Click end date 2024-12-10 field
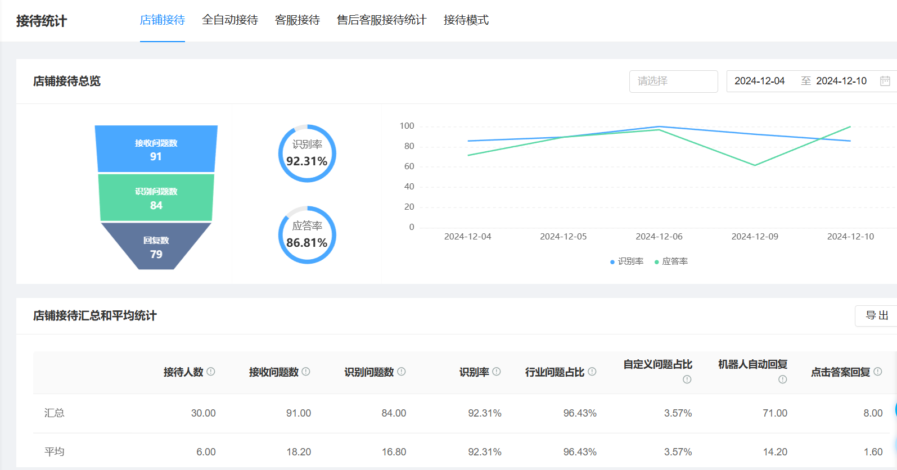 (x=841, y=81)
